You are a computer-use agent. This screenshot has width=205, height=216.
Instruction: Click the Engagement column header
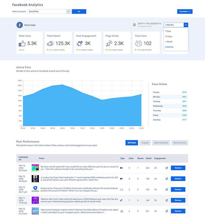coord(160,158)
